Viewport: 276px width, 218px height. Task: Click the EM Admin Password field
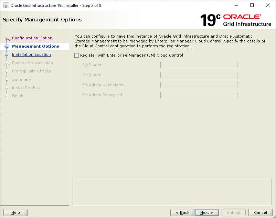[199, 95]
